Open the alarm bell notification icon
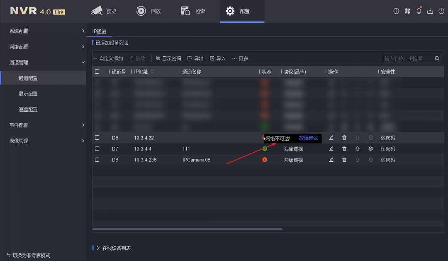 (419, 11)
